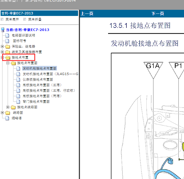This screenshot has width=184, height=179.
Task: Click the page icon for 底板接地点布置图(三厢)
Action: (x=18, y=85)
